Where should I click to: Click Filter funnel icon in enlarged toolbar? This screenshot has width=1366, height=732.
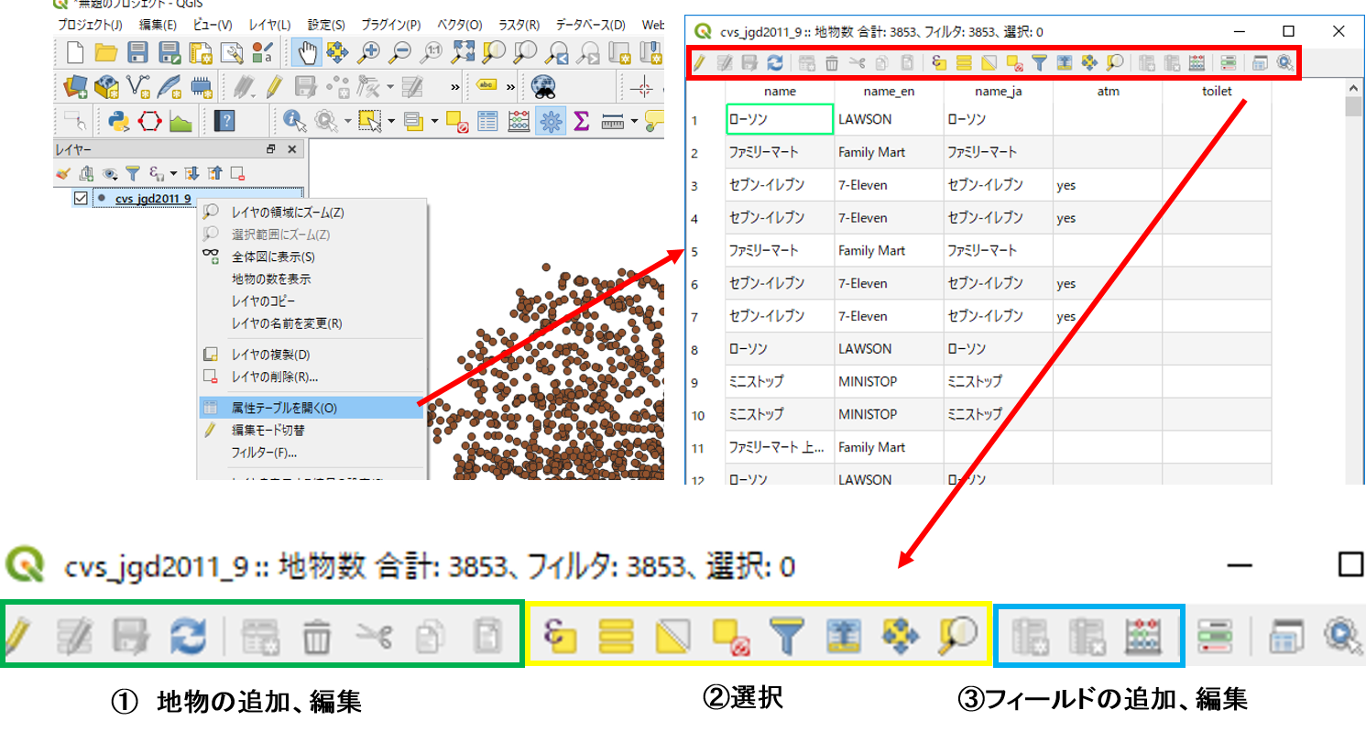click(787, 634)
